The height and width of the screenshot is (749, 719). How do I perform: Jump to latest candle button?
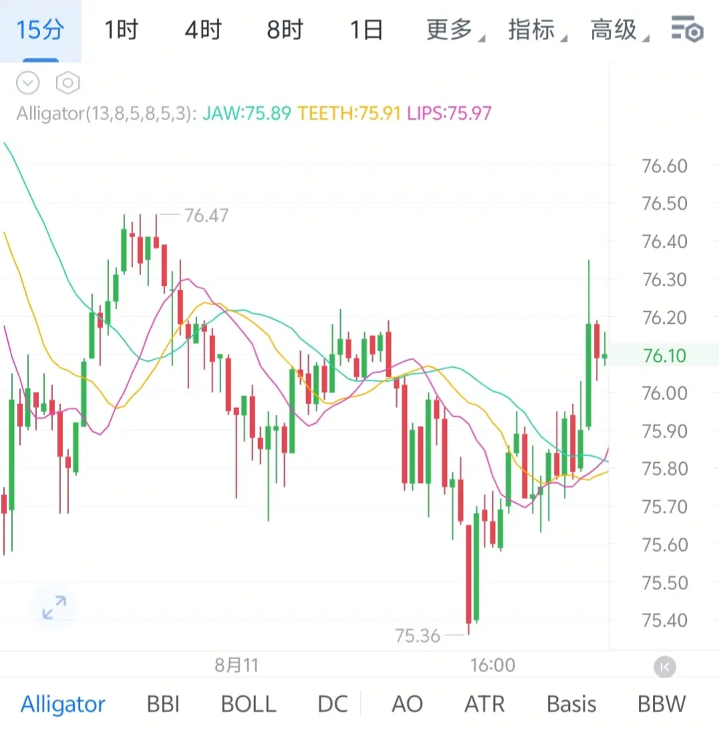[x=665, y=667]
